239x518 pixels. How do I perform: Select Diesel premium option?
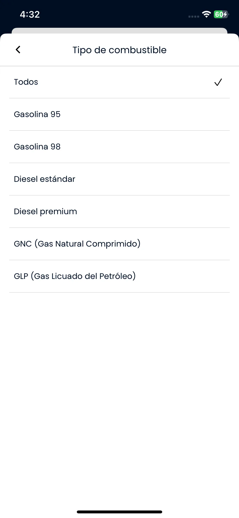[x=119, y=212]
